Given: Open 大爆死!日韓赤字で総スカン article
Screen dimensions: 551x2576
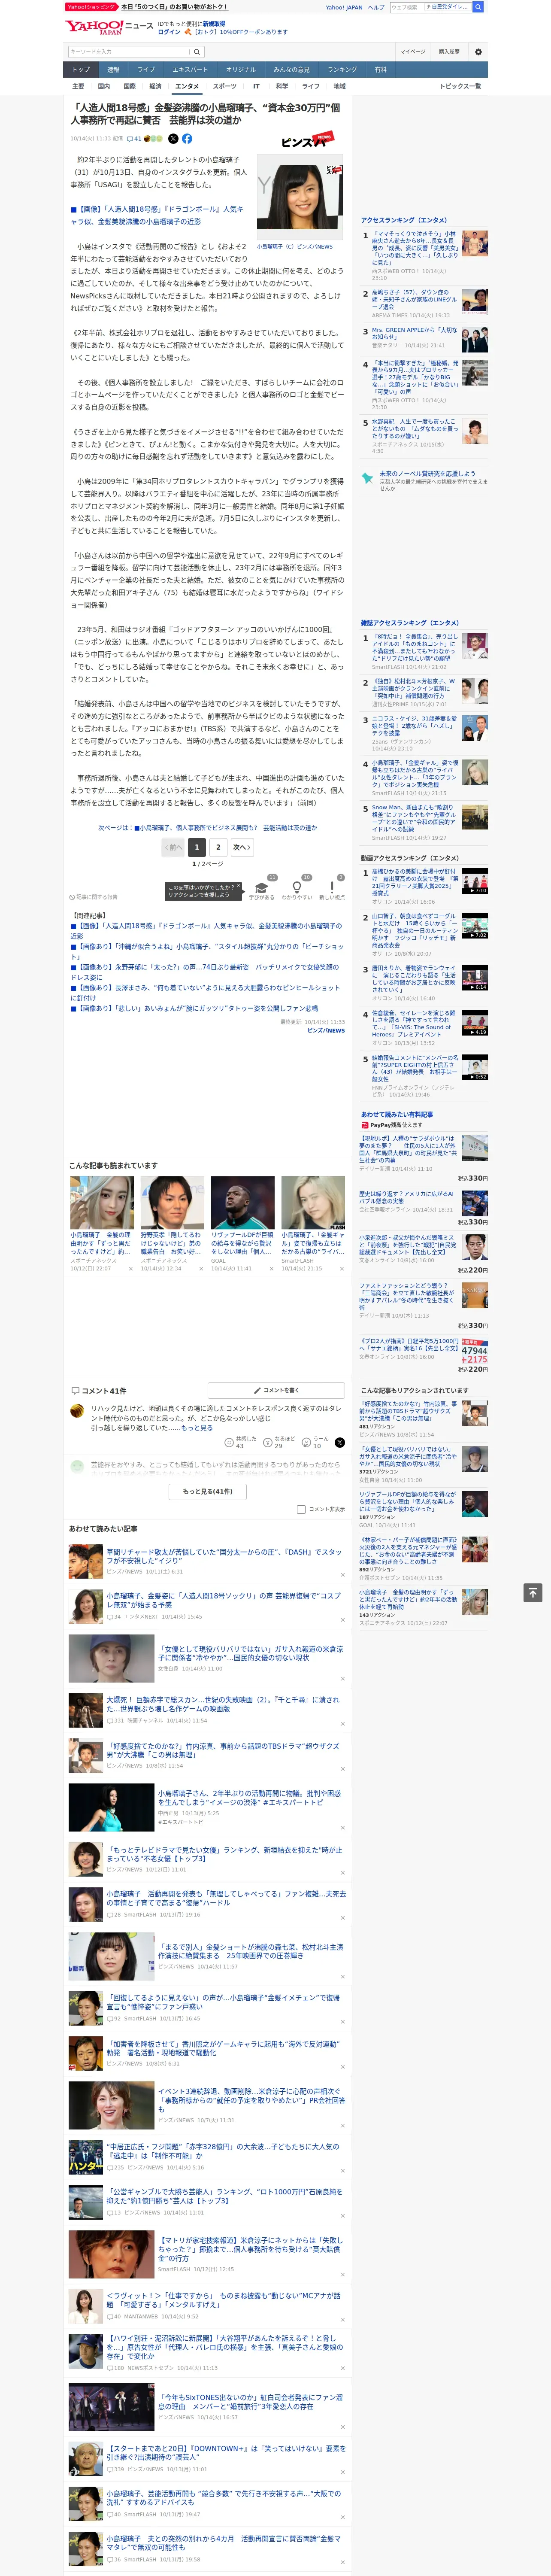Looking at the screenshot, I should point(223,1703).
